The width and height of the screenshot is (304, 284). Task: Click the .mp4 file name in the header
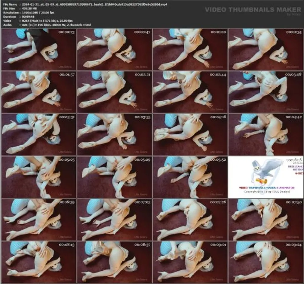point(95,4)
